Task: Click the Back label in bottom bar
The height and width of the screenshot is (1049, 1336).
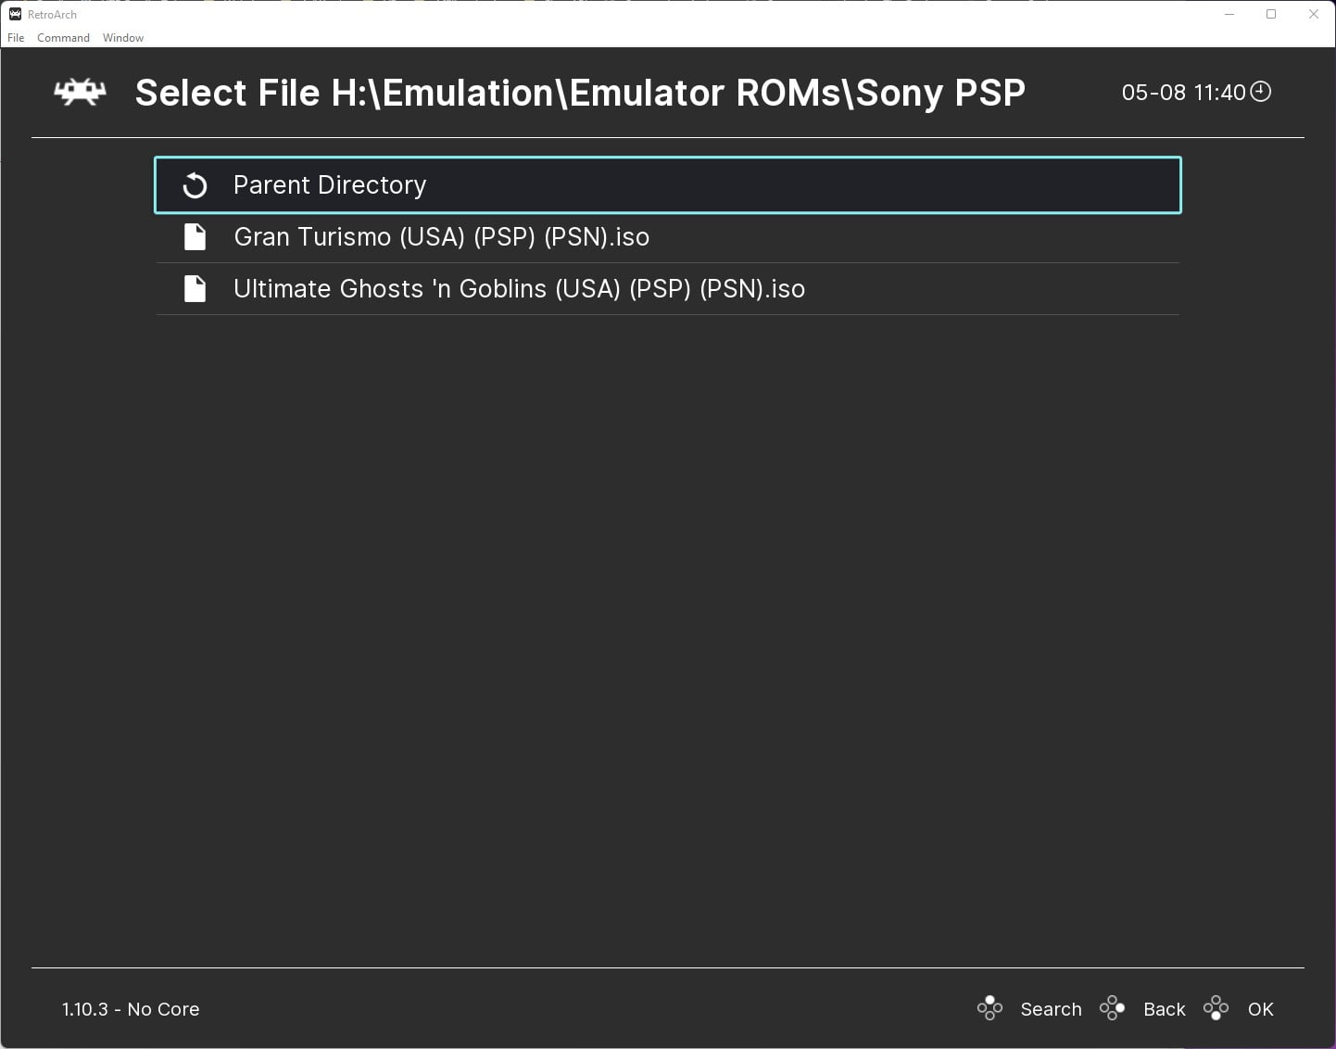Action: point(1164,1008)
